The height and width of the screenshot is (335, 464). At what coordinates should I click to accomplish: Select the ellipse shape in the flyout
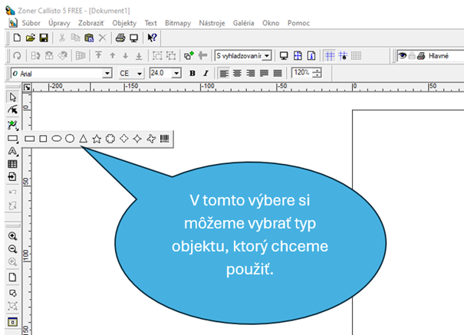pyautogui.click(x=57, y=139)
